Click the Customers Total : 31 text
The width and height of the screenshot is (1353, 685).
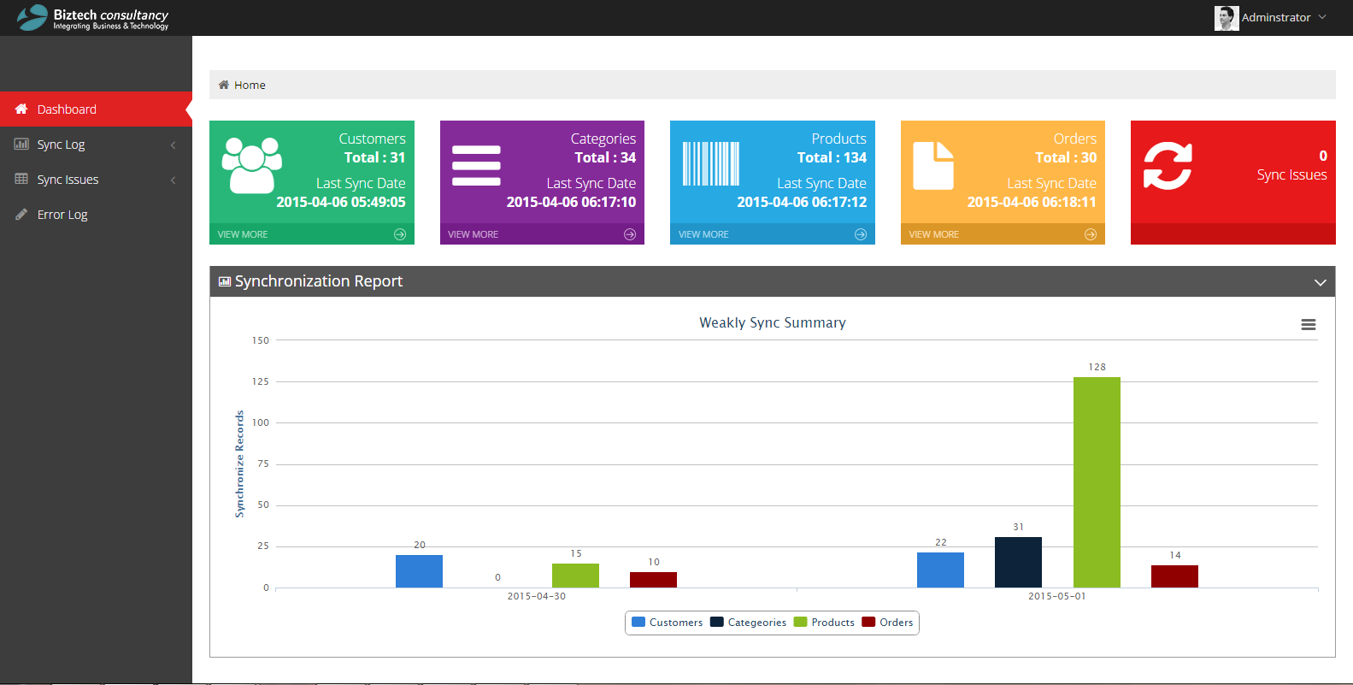coord(374,157)
